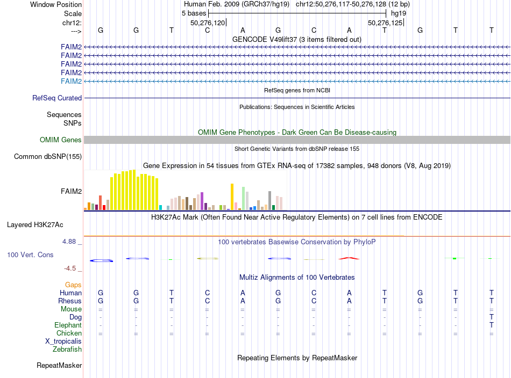Click the hg19 label beside the scale bar
This screenshot has width=511, height=378.
(398, 13)
